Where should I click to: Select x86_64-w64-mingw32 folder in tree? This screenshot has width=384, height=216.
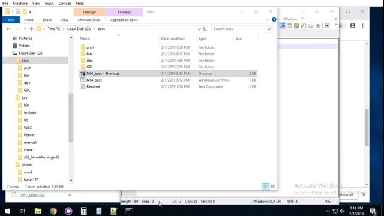(41, 157)
